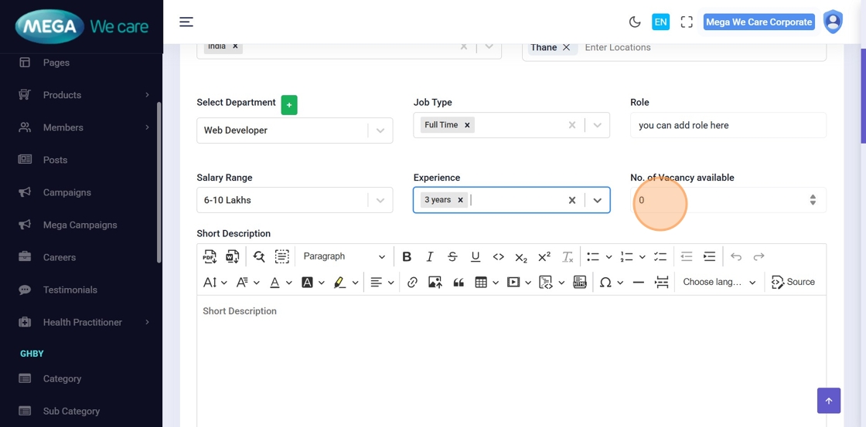Image resolution: width=866 pixels, height=427 pixels.
Task: Insert a horizontal line
Action: [x=638, y=283]
